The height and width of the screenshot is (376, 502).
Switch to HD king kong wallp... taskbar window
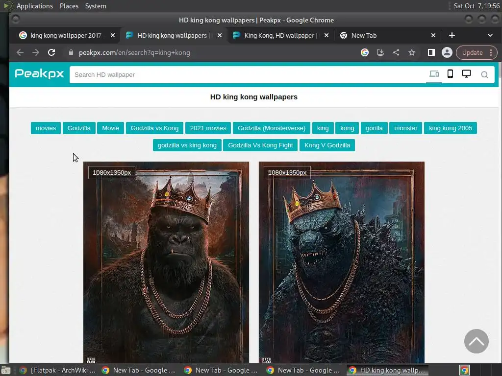(x=387, y=370)
